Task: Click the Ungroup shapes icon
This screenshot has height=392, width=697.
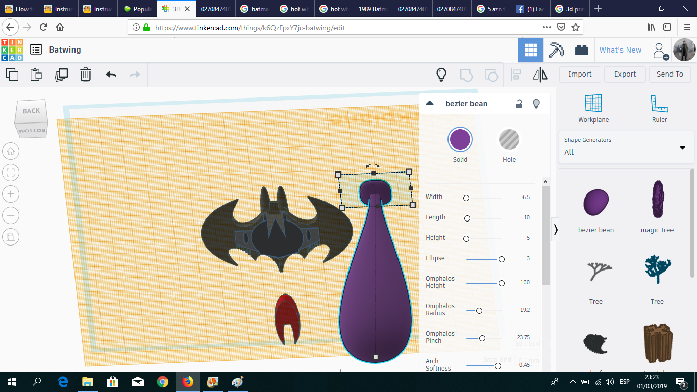Action: 491,75
